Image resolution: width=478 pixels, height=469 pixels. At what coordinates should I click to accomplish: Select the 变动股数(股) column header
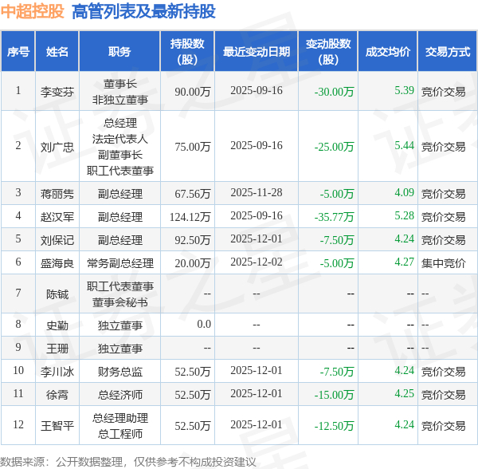[x=328, y=52]
